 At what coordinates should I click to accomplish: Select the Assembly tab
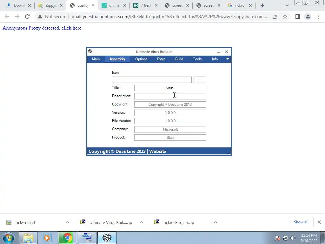coord(117,59)
